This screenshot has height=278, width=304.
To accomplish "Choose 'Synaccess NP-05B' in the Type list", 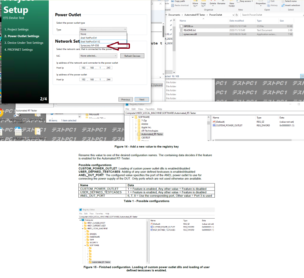I will pyautogui.click(x=103, y=46).
